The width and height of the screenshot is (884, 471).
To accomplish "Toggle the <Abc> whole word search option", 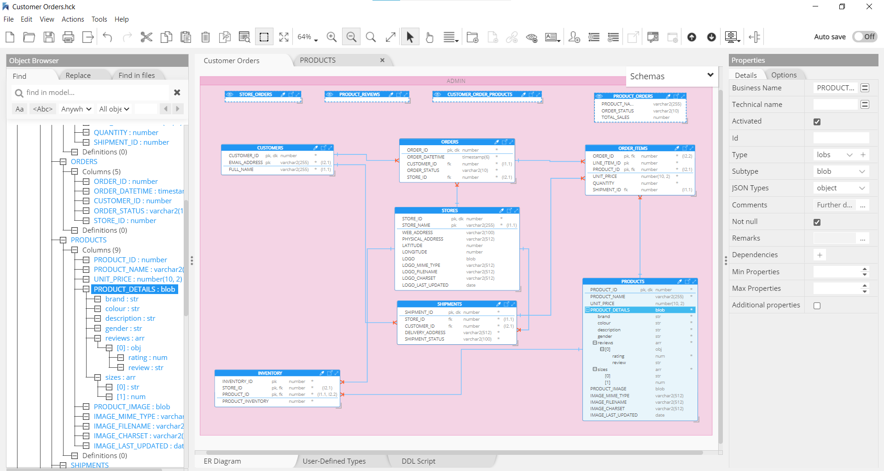I will pyautogui.click(x=43, y=109).
